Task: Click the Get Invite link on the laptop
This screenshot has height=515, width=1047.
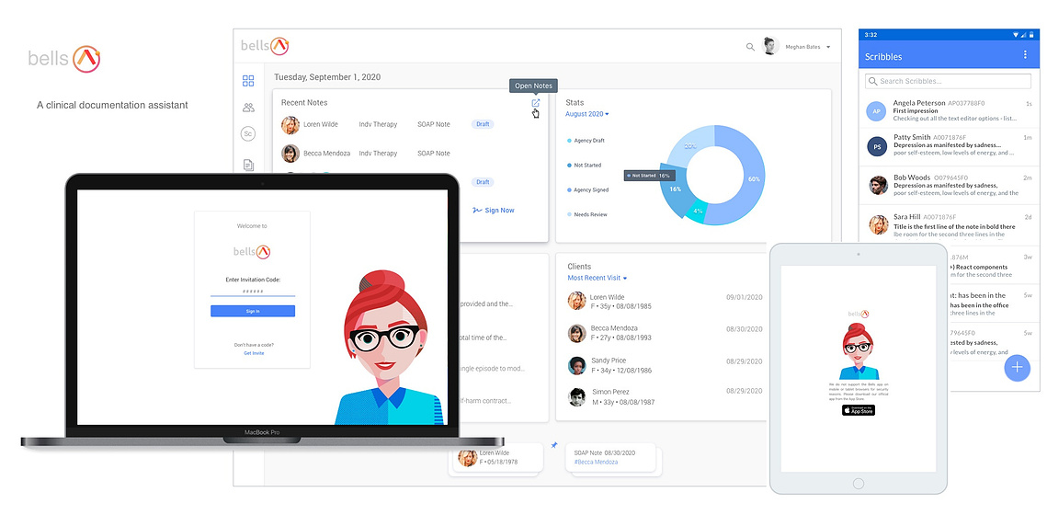Action: click(x=254, y=353)
